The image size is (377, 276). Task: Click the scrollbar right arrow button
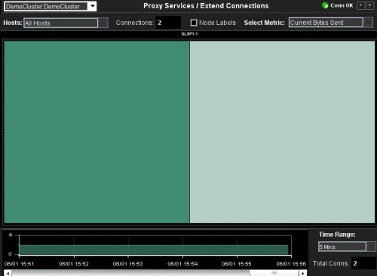[x=303, y=273]
